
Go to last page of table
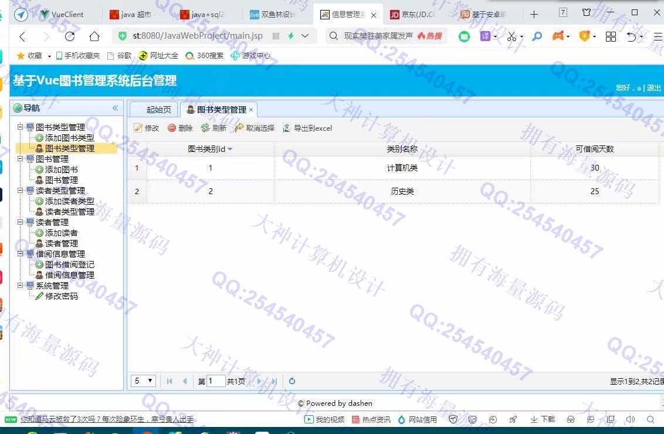275,381
